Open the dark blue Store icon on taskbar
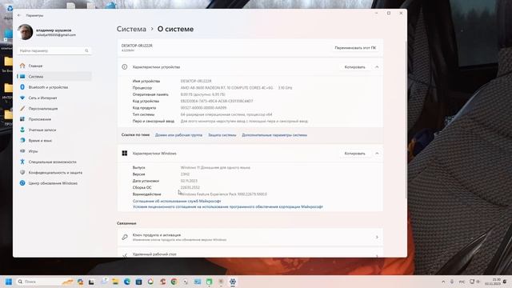The width and height of the screenshot is (512, 288). tap(138, 282)
